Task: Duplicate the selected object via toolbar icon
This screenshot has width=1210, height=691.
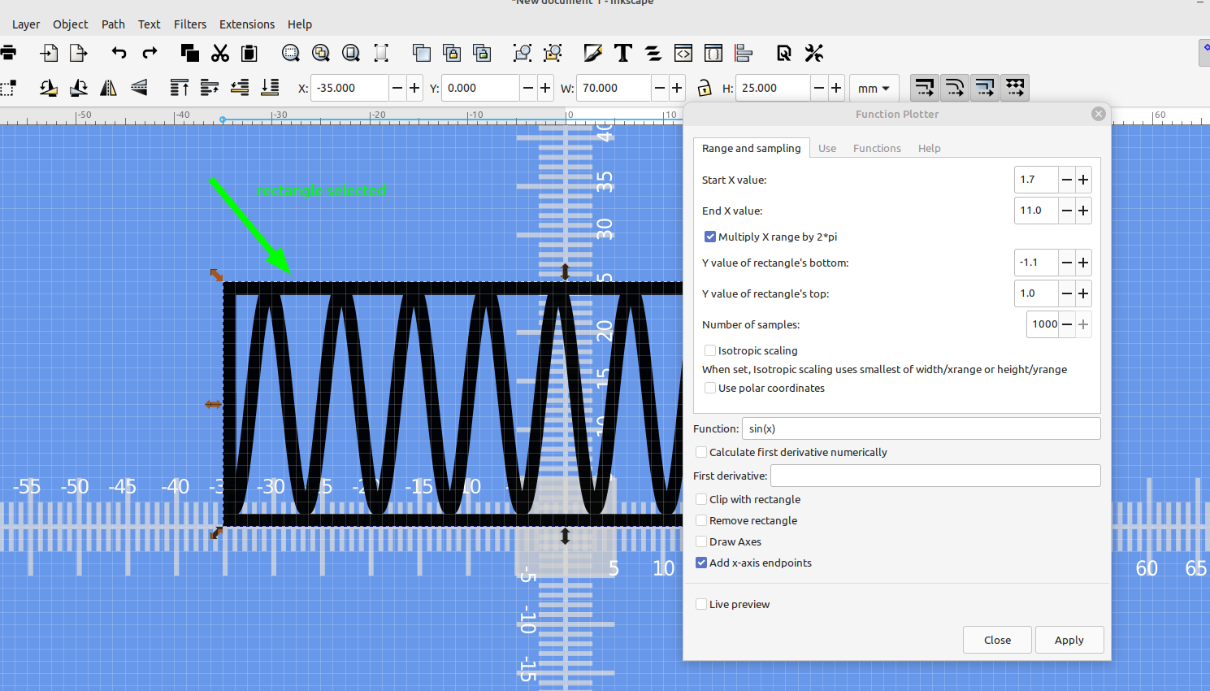Action: click(422, 53)
